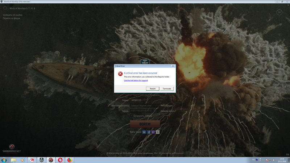Select the World of Warships anchor taskbar icon
Viewport: 290px width, 163px height.
point(42,160)
